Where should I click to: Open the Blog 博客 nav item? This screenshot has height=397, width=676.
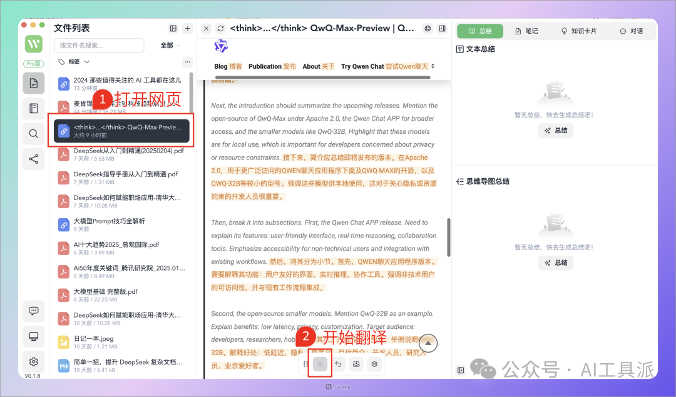tap(228, 66)
